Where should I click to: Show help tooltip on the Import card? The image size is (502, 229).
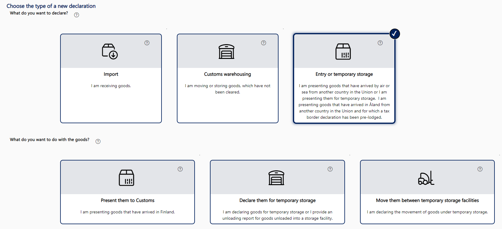pos(147,43)
